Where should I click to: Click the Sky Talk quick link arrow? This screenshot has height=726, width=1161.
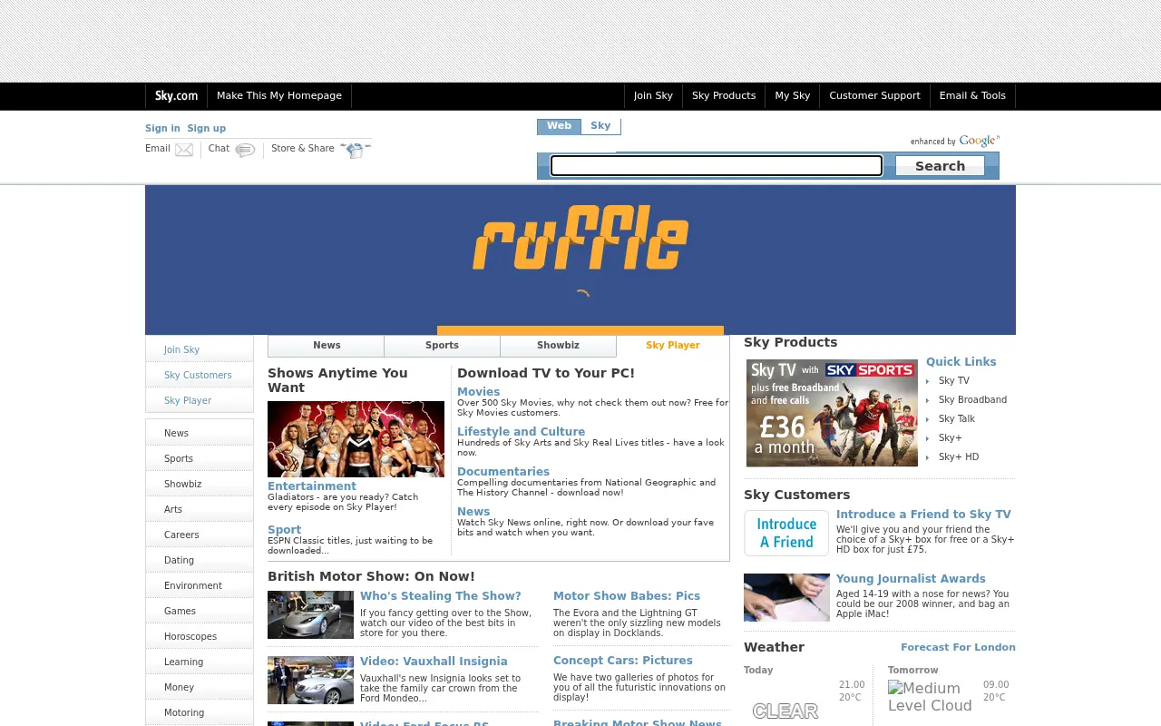pos(927,419)
